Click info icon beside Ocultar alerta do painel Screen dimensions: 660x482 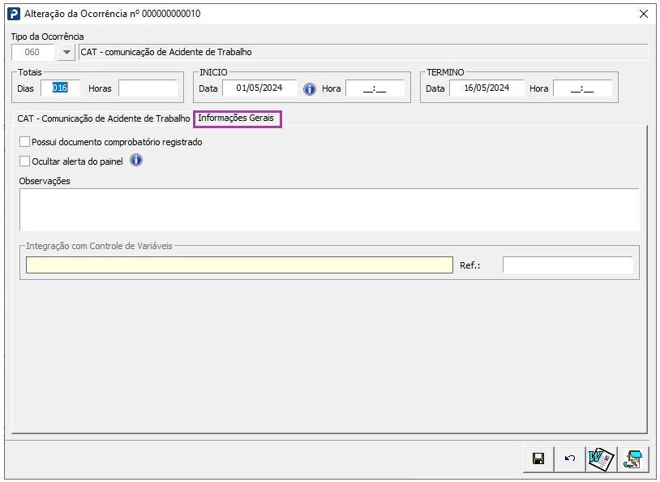tap(136, 161)
